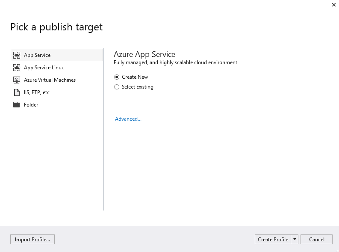Viewport: 339px width, 252px height.
Task: Click the Folder icon in target list
Action: coord(16,105)
